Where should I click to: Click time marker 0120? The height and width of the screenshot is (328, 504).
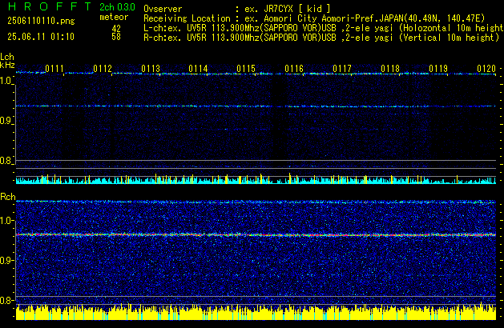pos(486,69)
